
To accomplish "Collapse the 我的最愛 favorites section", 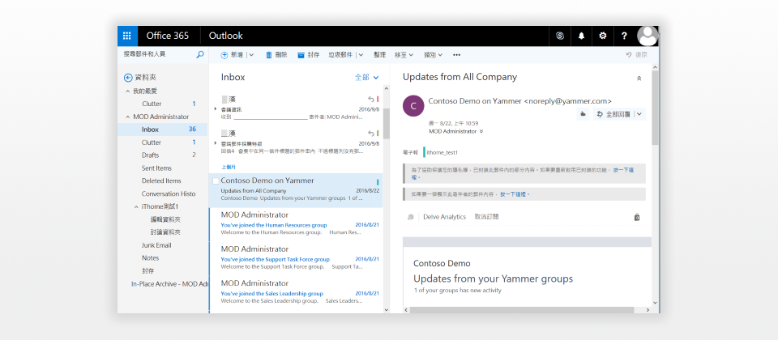I will 127,91.
